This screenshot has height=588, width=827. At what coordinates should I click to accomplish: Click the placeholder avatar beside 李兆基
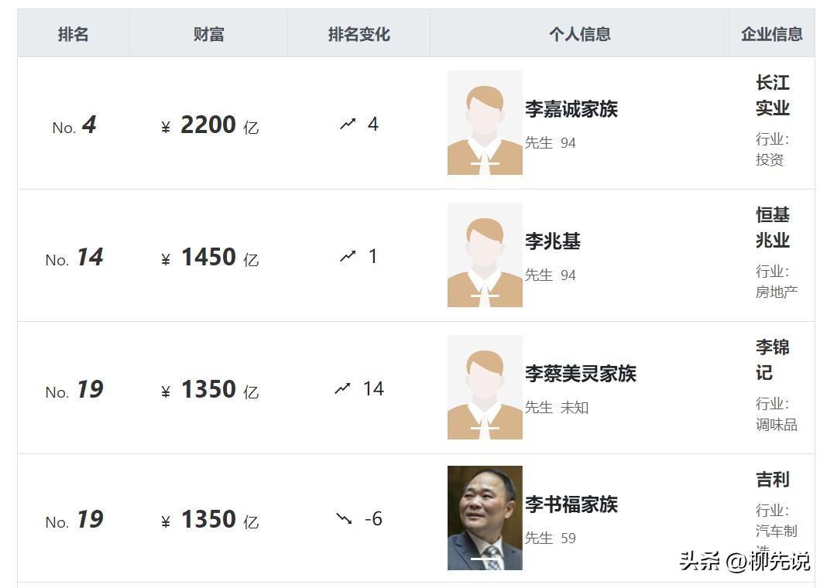485,255
